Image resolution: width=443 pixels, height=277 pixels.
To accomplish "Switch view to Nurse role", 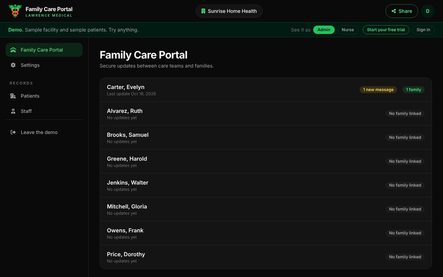I will point(348,30).
